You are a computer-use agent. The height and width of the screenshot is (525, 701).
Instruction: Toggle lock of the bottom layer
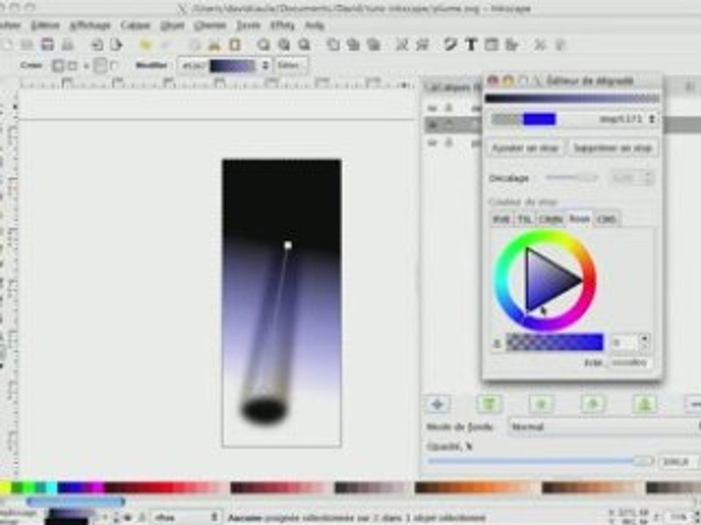pyautogui.click(x=449, y=143)
